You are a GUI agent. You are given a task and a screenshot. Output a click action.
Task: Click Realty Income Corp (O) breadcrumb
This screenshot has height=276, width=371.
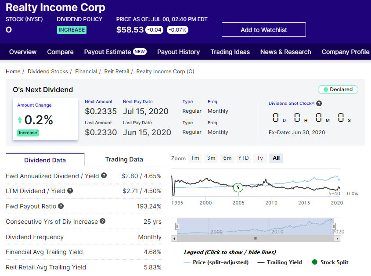(165, 72)
